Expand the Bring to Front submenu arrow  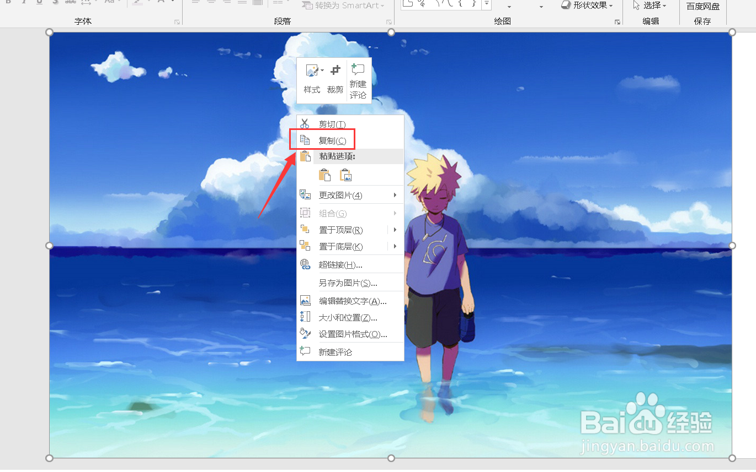tap(395, 230)
